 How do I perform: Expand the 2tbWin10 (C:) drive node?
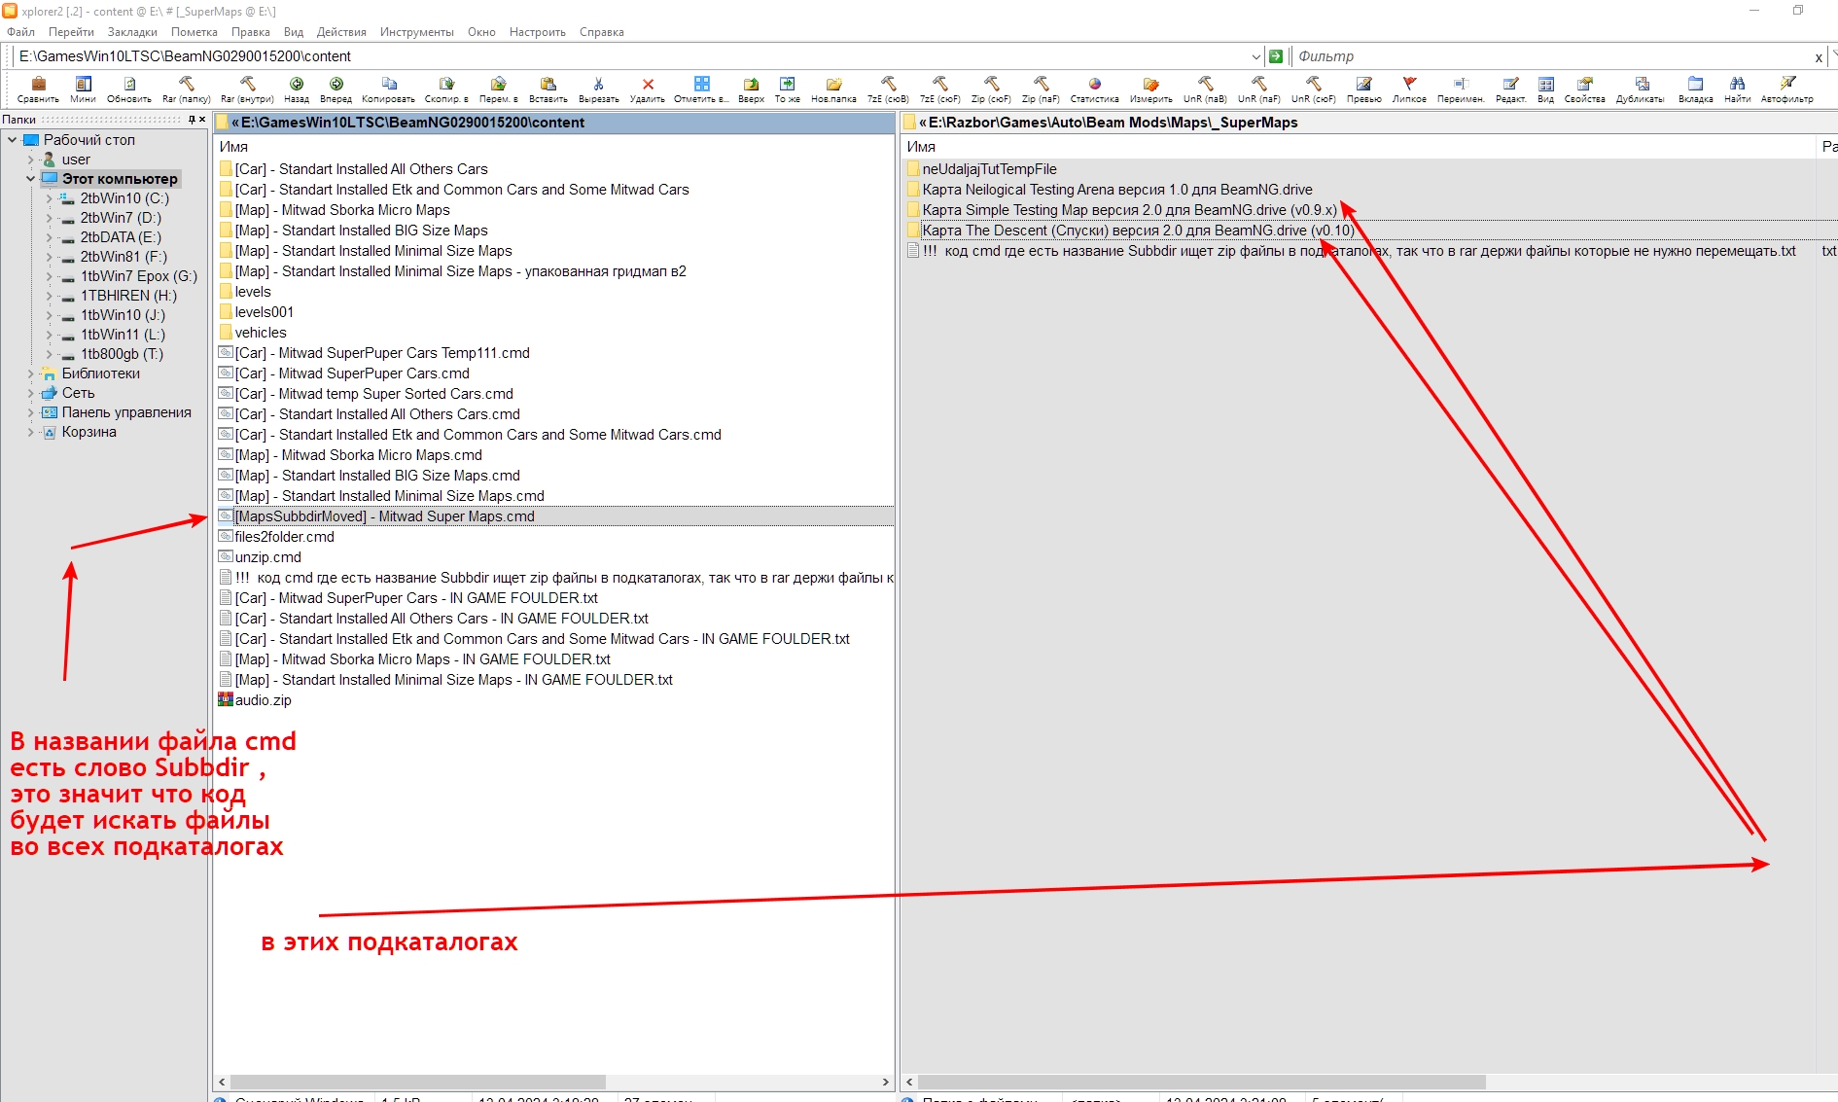click(x=49, y=198)
